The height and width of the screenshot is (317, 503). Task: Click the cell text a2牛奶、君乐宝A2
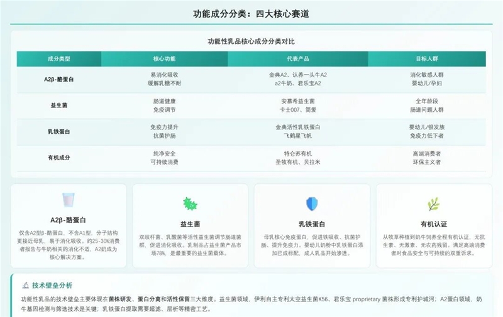(x=297, y=83)
